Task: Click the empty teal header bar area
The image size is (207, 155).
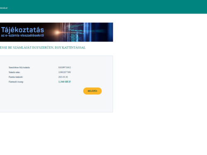Action: click(111, 7)
